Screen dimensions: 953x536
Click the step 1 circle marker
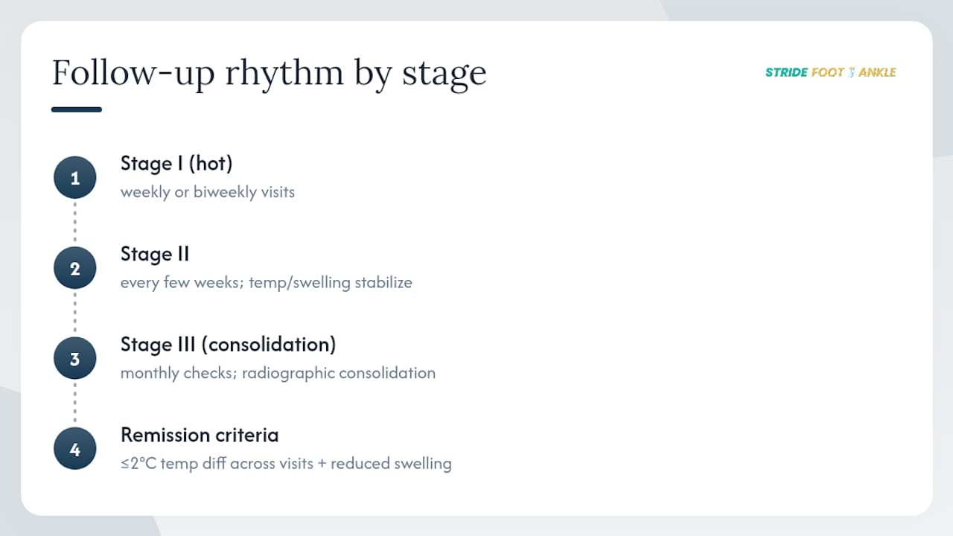pos(74,178)
